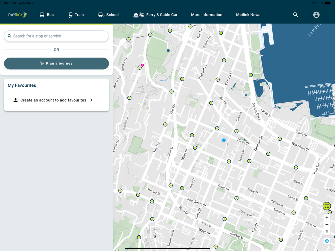Reset map bearing with compass icon
This screenshot has width=335, height=251.
tap(327, 231)
